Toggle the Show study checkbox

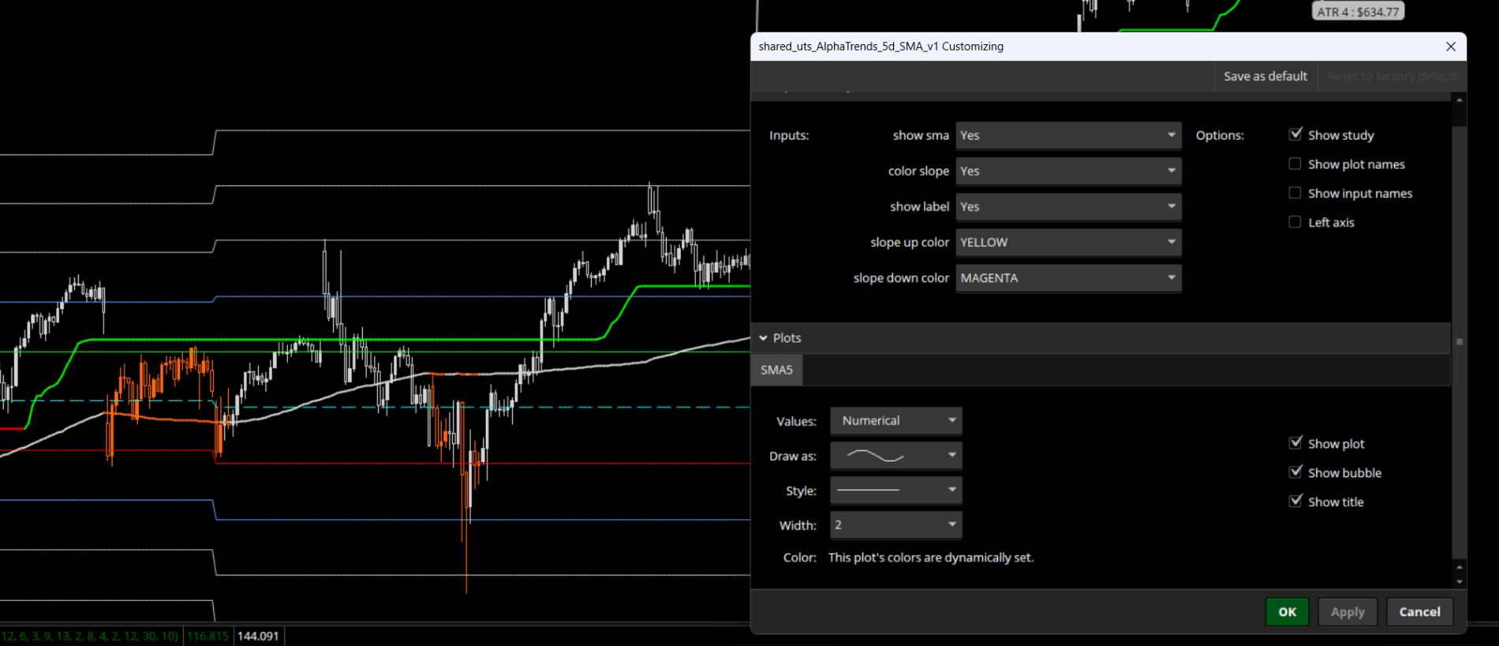(1295, 135)
